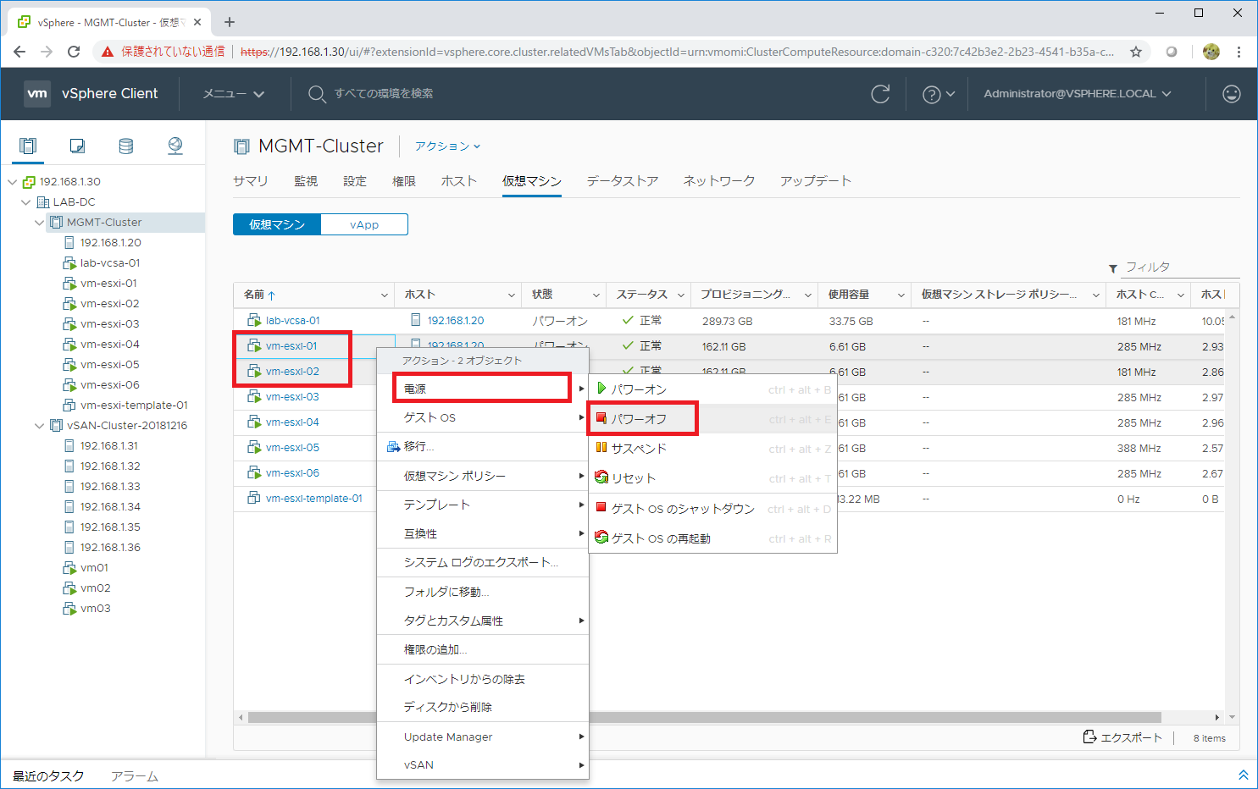The width and height of the screenshot is (1258, 789).
Task: Open the browser three-dot menu
Action: 1239,52
